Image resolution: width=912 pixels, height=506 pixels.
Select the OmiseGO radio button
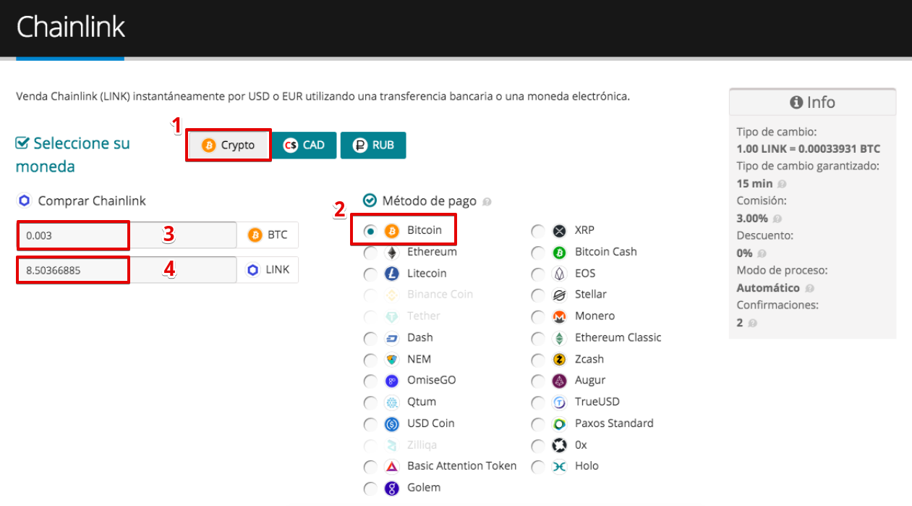tap(370, 381)
